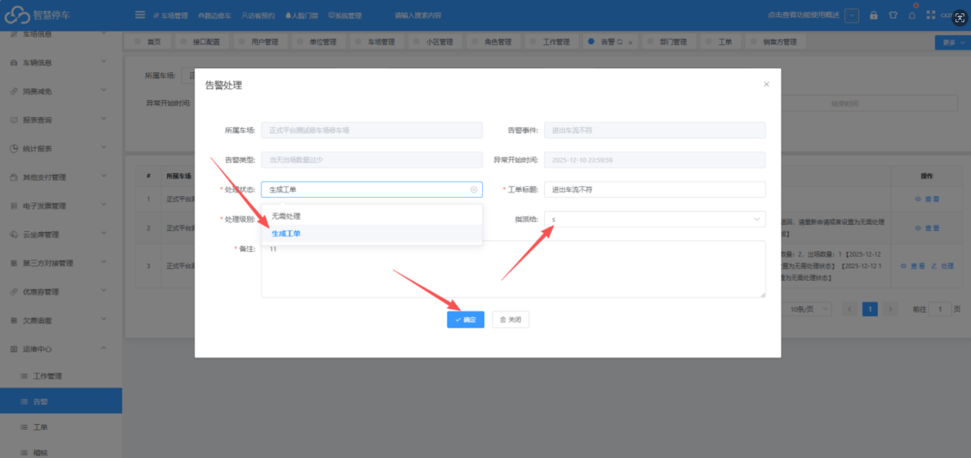
Task: Go to the next page arrow
Action: pyautogui.click(x=890, y=309)
